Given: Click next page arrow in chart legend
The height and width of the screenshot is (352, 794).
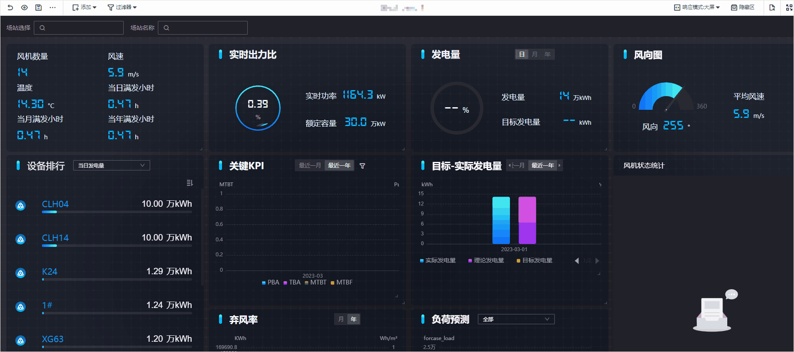Looking at the screenshot, I should point(597,261).
